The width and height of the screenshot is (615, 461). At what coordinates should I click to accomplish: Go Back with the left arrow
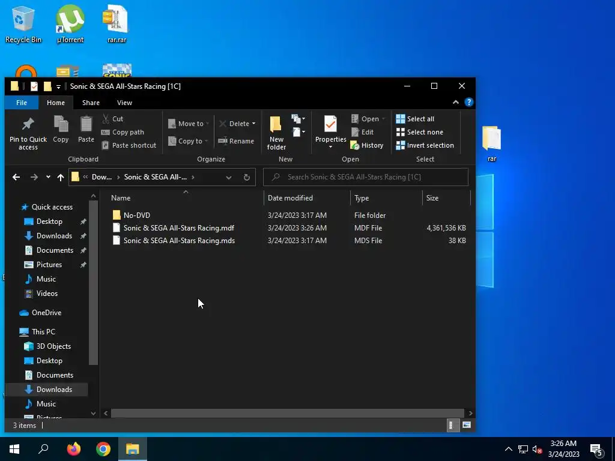point(16,177)
